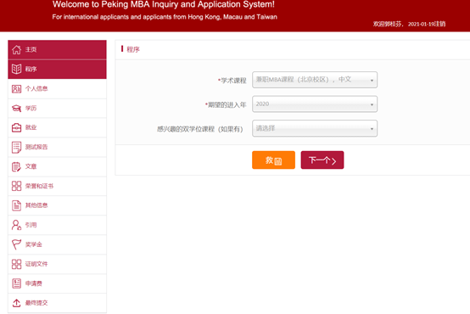
Task: Open the 学历 section
Action: [57, 109]
